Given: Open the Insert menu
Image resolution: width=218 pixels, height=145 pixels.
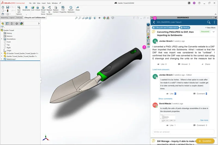Looking at the screenshot, I should tap(43, 3).
